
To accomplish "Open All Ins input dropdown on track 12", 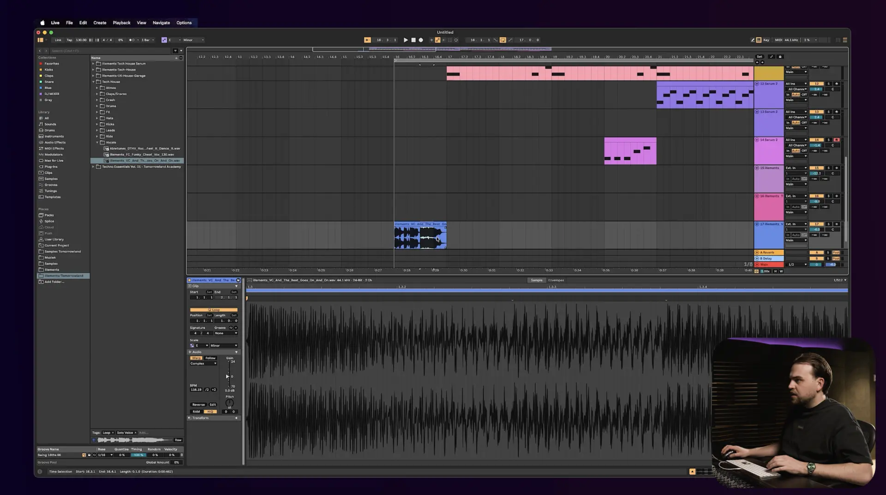I will click(x=796, y=84).
